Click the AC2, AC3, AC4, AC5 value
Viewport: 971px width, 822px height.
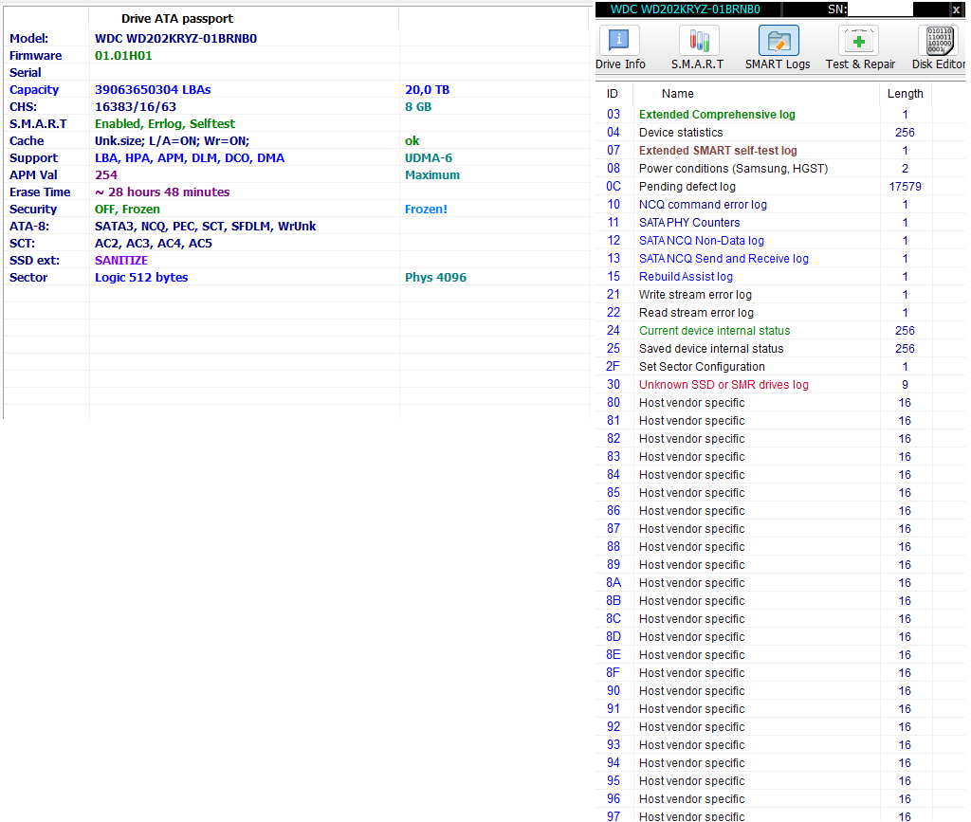[154, 244]
